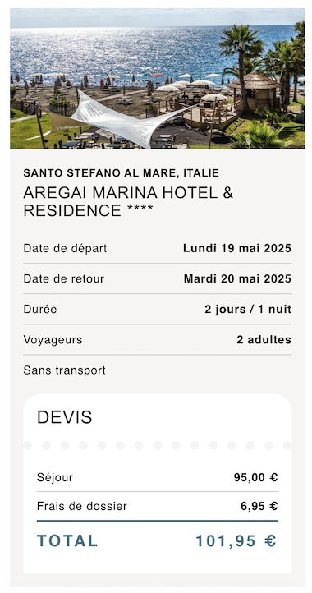The image size is (312, 593).
Task: Select the Date de départ row
Action: 158,249
